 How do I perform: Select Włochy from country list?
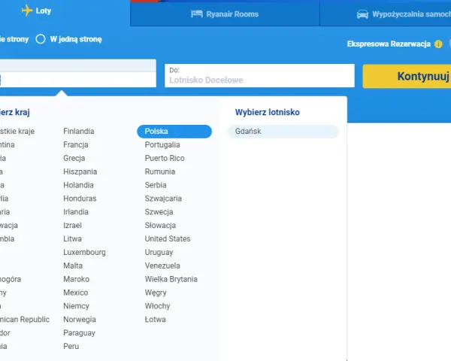[x=158, y=306]
